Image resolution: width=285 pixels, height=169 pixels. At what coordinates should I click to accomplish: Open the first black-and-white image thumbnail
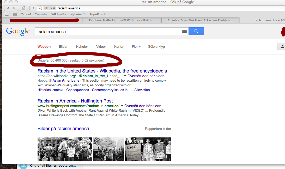tap(51, 149)
